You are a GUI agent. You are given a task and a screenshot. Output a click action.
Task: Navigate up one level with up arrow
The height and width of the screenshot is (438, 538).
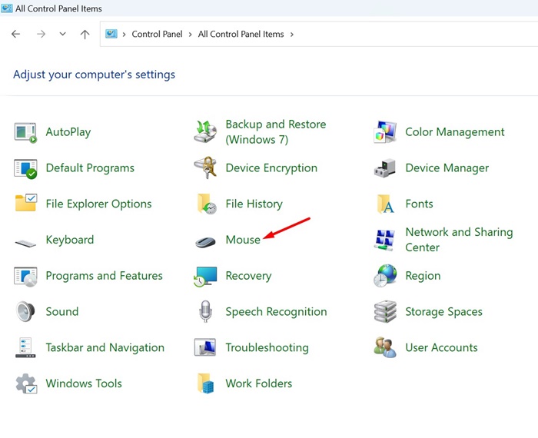point(85,35)
